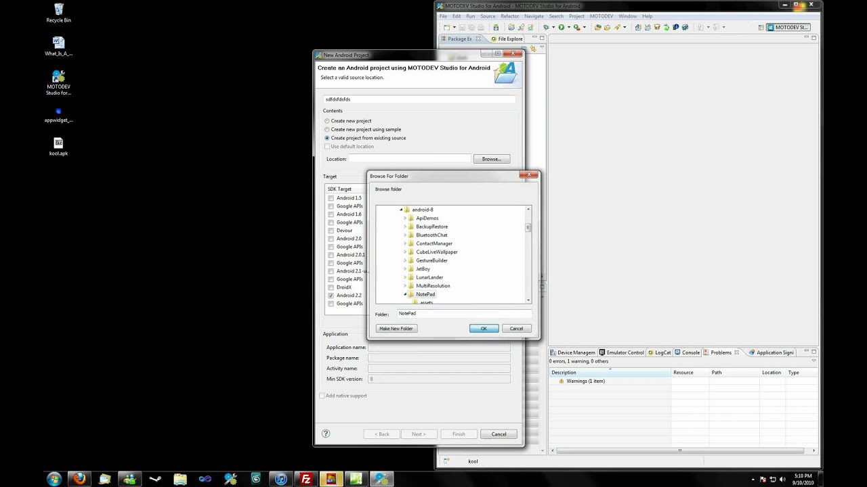Click Make New Folder button
This screenshot has height=487, width=867.
[396, 328]
